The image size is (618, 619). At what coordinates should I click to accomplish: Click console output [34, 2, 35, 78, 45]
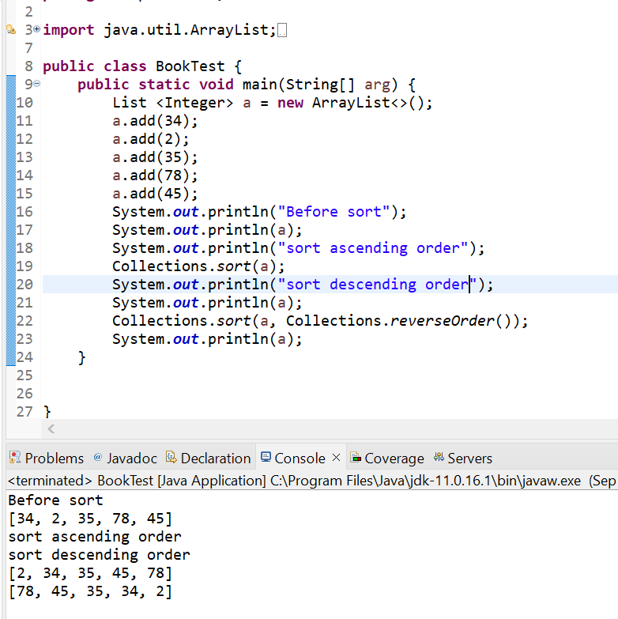(x=90, y=519)
